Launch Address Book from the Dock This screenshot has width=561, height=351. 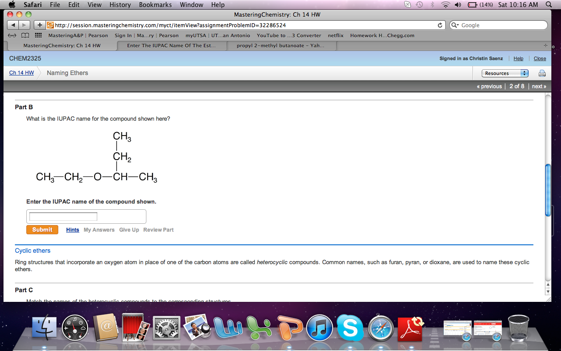tap(106, 328)
